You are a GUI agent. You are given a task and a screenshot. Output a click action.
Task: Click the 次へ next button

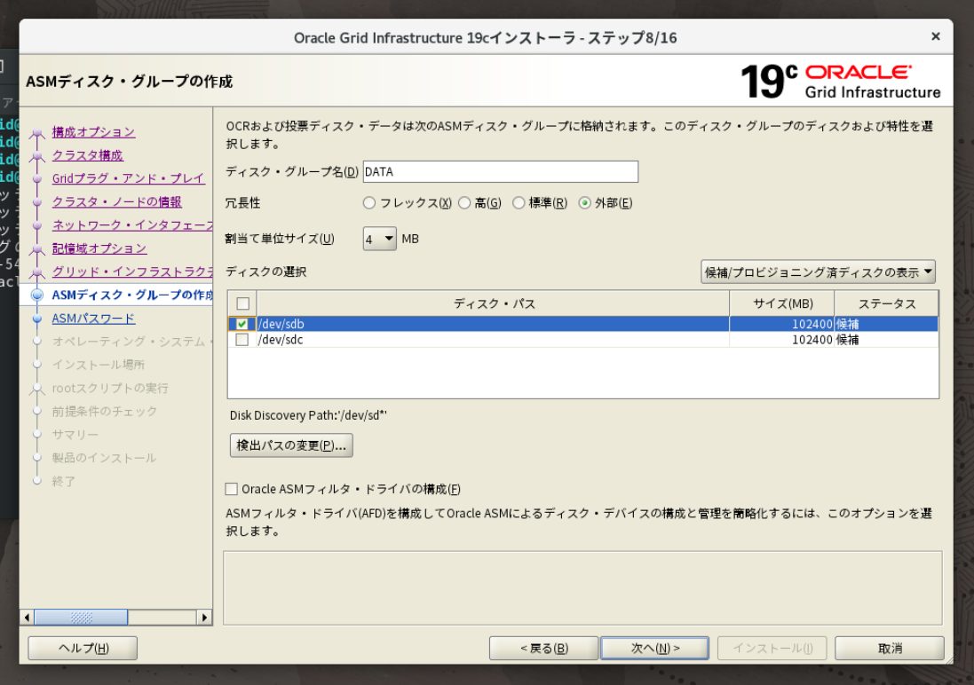[654, 649]
